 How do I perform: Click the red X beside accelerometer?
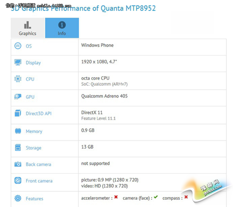pos(116,198)
